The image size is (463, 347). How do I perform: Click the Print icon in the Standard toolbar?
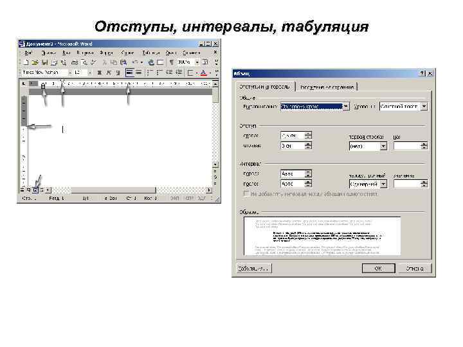click(75, 62)
